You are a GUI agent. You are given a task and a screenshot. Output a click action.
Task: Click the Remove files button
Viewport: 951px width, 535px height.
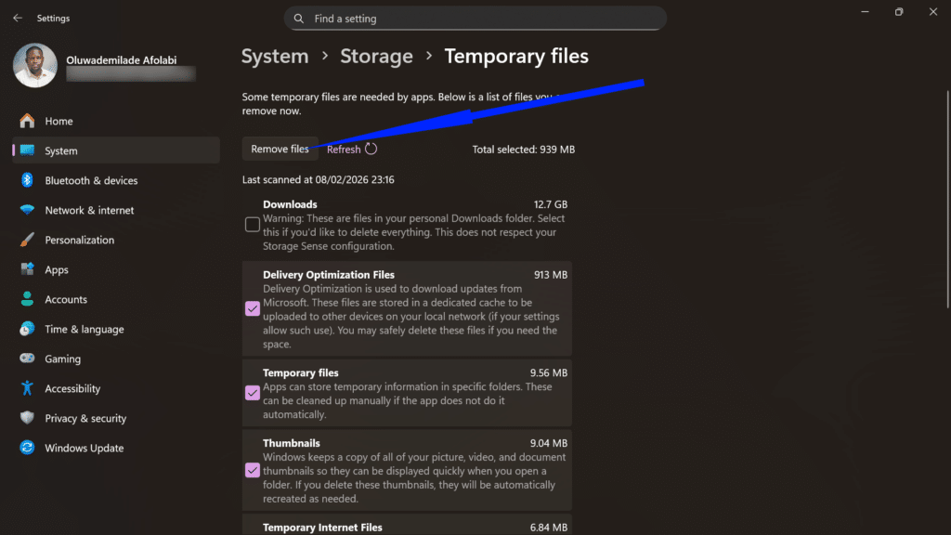[280, 148]
